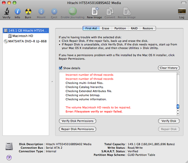Image resolution: width=188 pixels, height=163 pixels.
Task: Click 'Checking volume information.' log line
Action: [86, 99]
